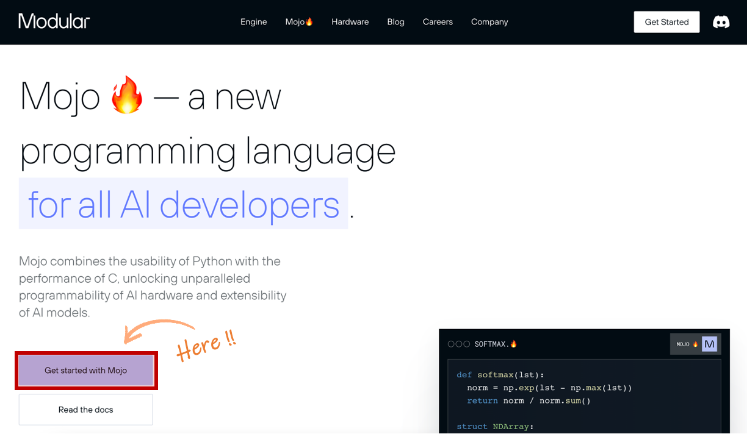Click the 'for all AI developers' highlighted text

[184, 204]
